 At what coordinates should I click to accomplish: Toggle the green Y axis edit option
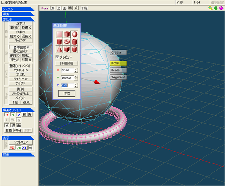coord(13,115)
